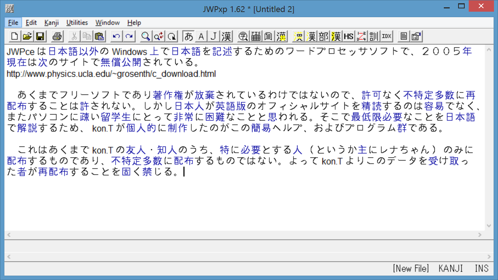Click the vertical scrollbar down arrow
The width and height of the screenshot is (498, 280).
point(489,226)
